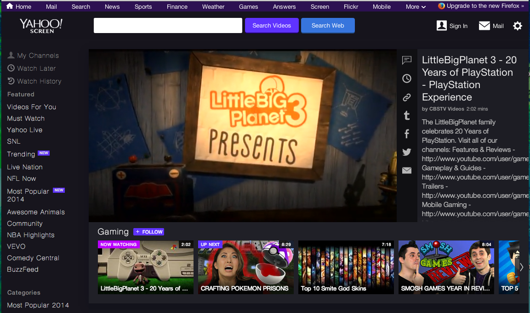
Task: Open Yahoo Live in sidebar
Action: coord(25,130)
